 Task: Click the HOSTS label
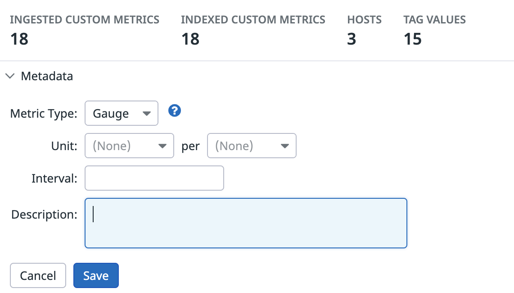364,20
